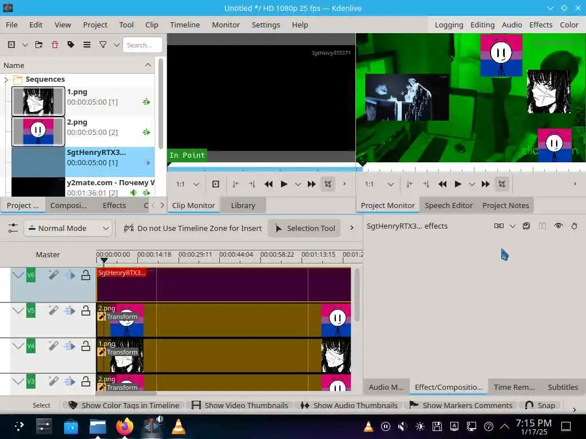Toggle edit mode crop icon in Project Monitor
The width and height of the screenshot is (586, 439).
click(502, 184)
